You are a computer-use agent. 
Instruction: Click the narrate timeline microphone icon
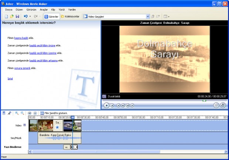(10, 113)
